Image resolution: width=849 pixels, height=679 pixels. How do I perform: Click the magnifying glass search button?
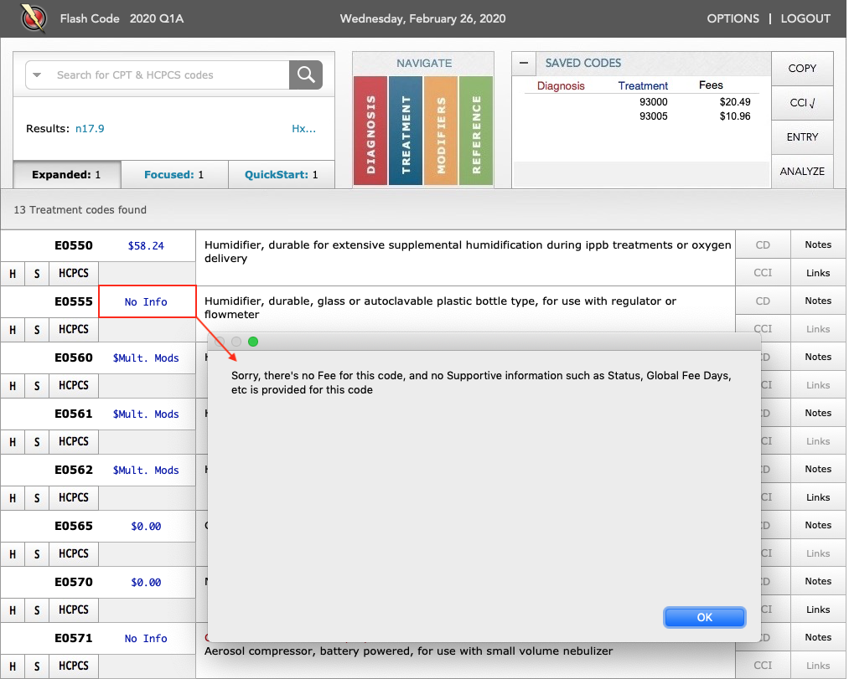coord(306,75)
